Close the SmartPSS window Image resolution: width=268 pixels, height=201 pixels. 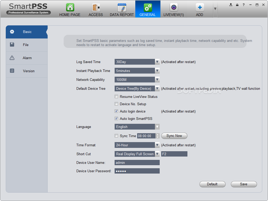pyautogui.click(x=263, y=5)
